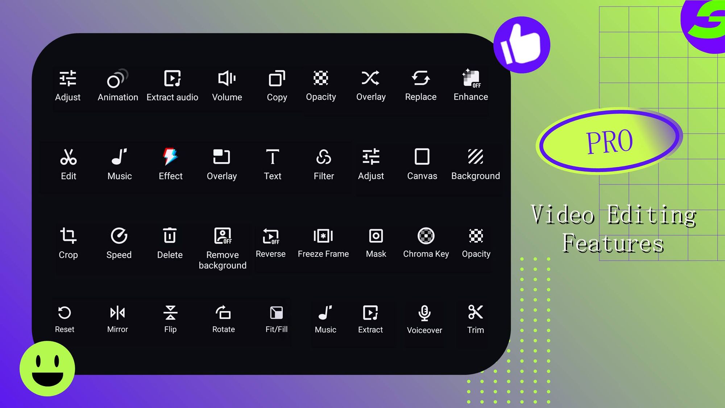Adjust the Opacity slider value

pyautogui.click(x=321, y=85)
